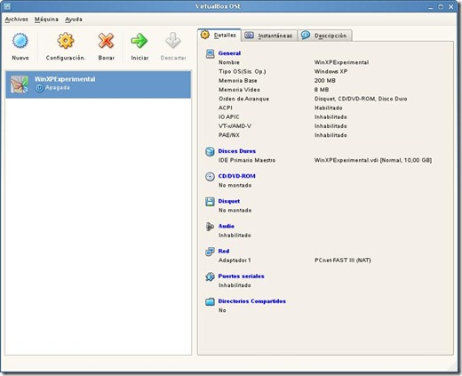
Task: Click the CD/DVD-ROM disc icon
Action: pos(210,177)
